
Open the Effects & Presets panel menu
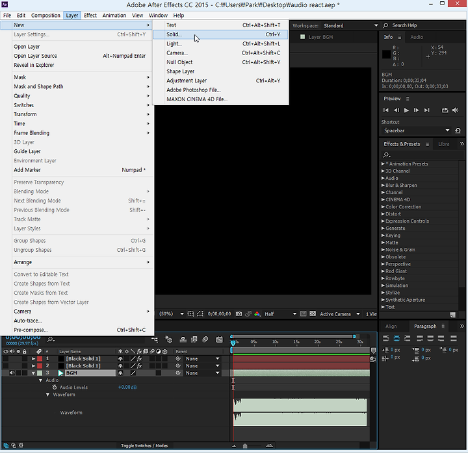pyautogui.click(x=428, y=144)
